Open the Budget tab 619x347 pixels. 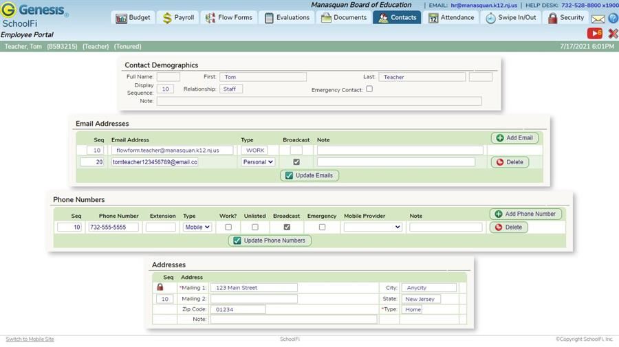click(133, 18)
